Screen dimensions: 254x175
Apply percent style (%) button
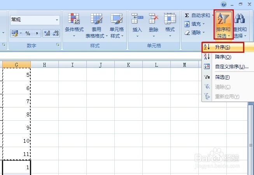coord(28,33)
